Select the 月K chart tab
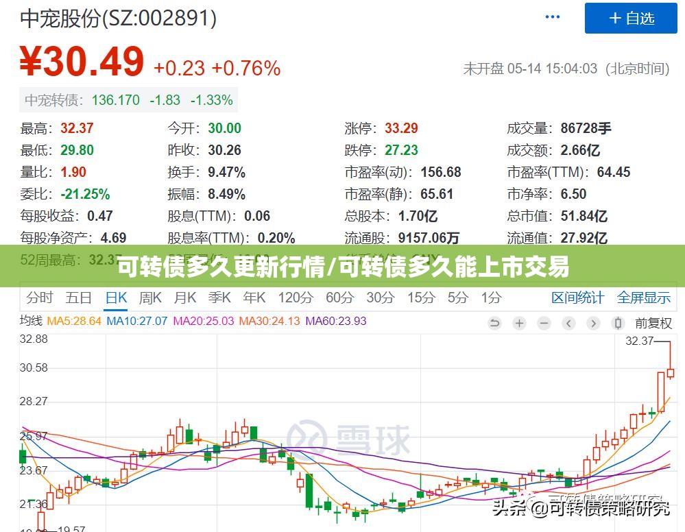This screenshot has width=685, height=532. pos(185,298)
